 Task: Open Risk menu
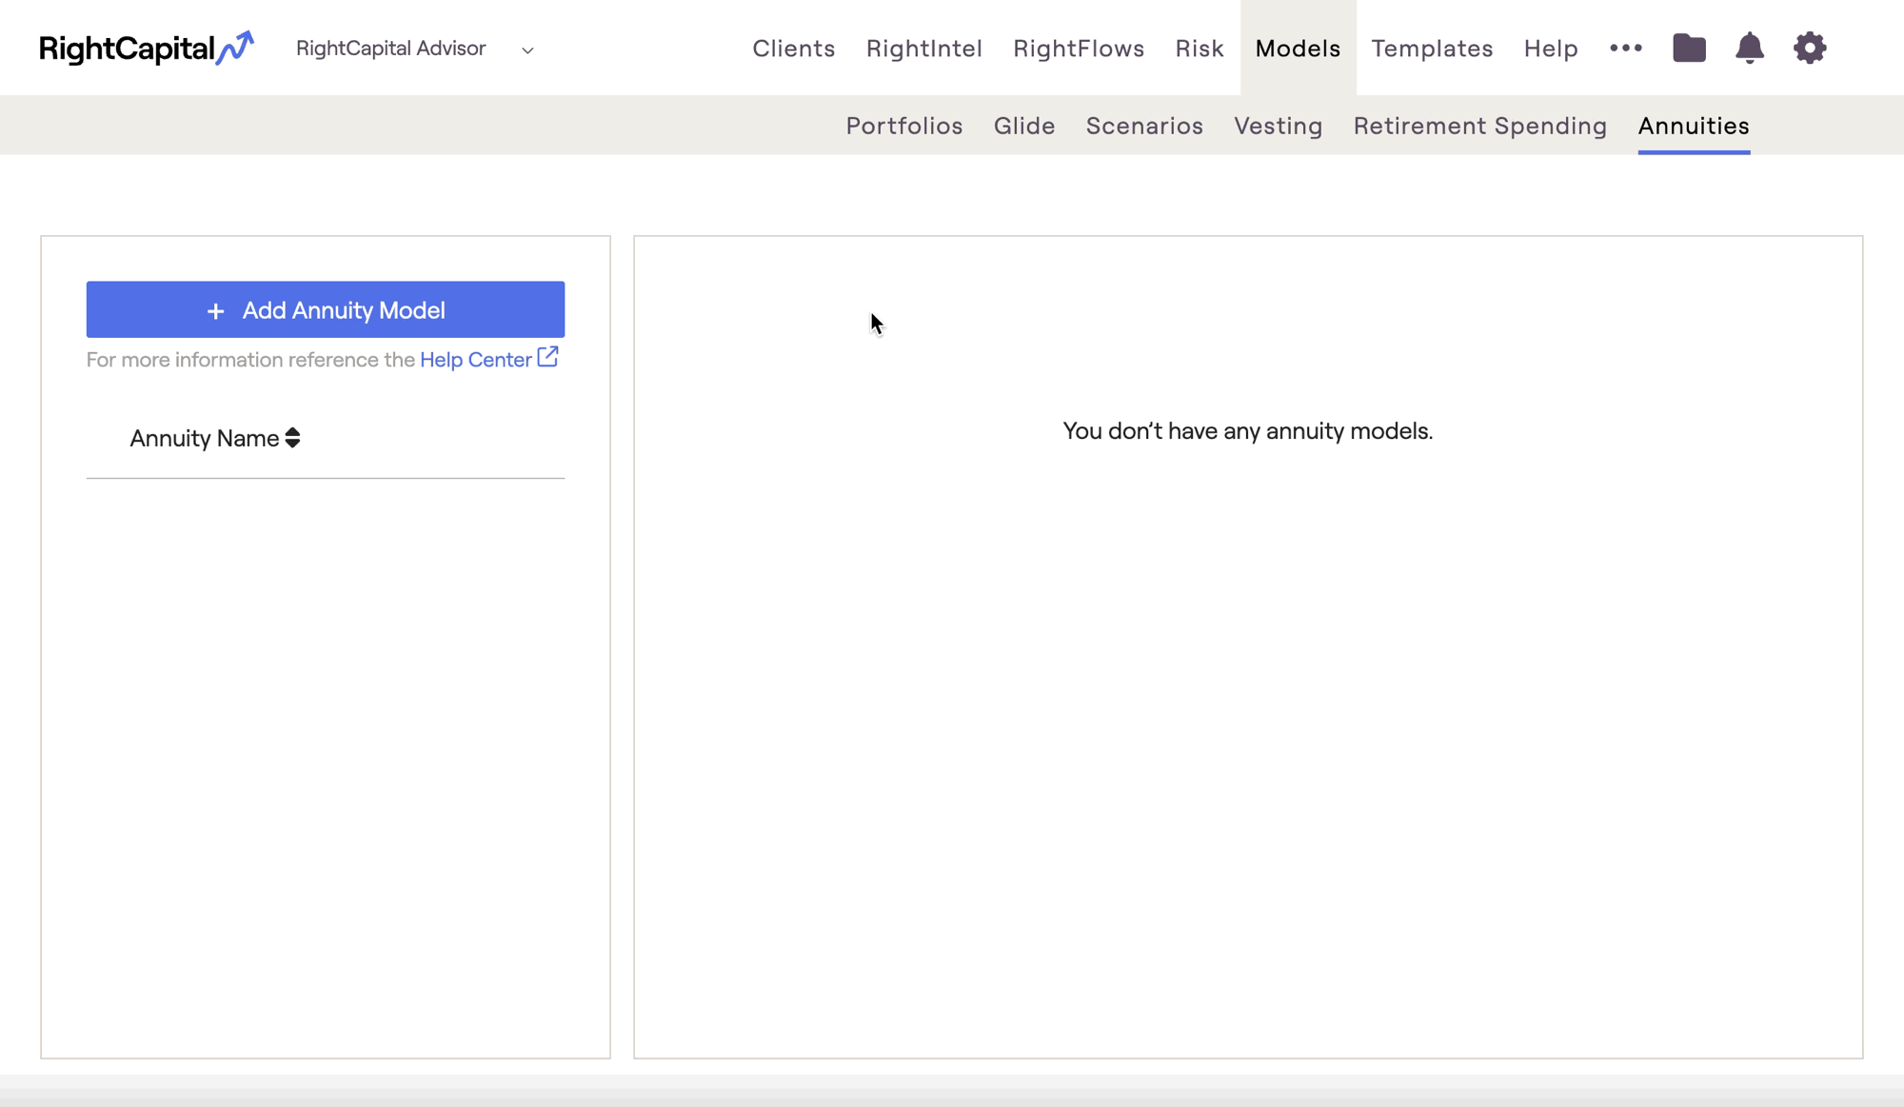tap(1200, 49)
